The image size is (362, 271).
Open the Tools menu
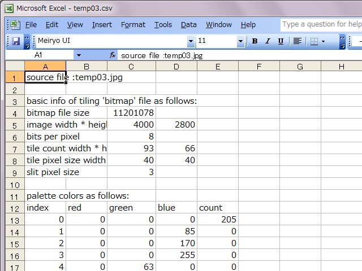(x=163, y=25)
